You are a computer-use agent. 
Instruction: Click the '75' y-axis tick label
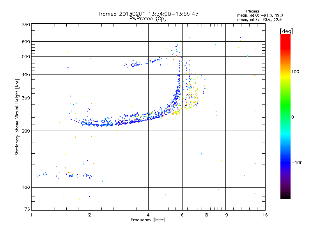pos(27,209)
